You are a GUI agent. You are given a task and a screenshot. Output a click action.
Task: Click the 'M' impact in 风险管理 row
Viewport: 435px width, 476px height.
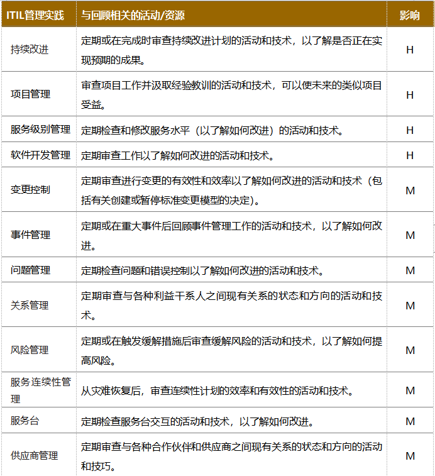click(410, 351)
